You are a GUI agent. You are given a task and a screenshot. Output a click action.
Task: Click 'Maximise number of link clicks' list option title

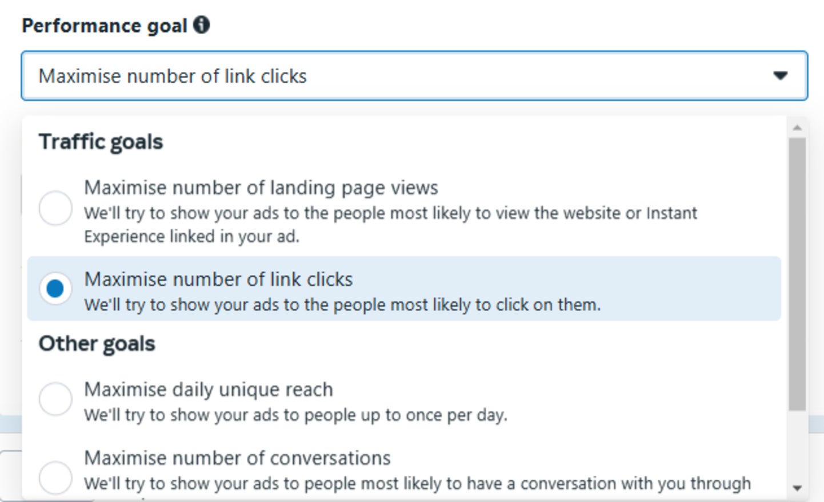tap(218, 280)
